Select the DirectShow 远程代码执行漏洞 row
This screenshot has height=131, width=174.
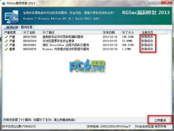point(86,45)
